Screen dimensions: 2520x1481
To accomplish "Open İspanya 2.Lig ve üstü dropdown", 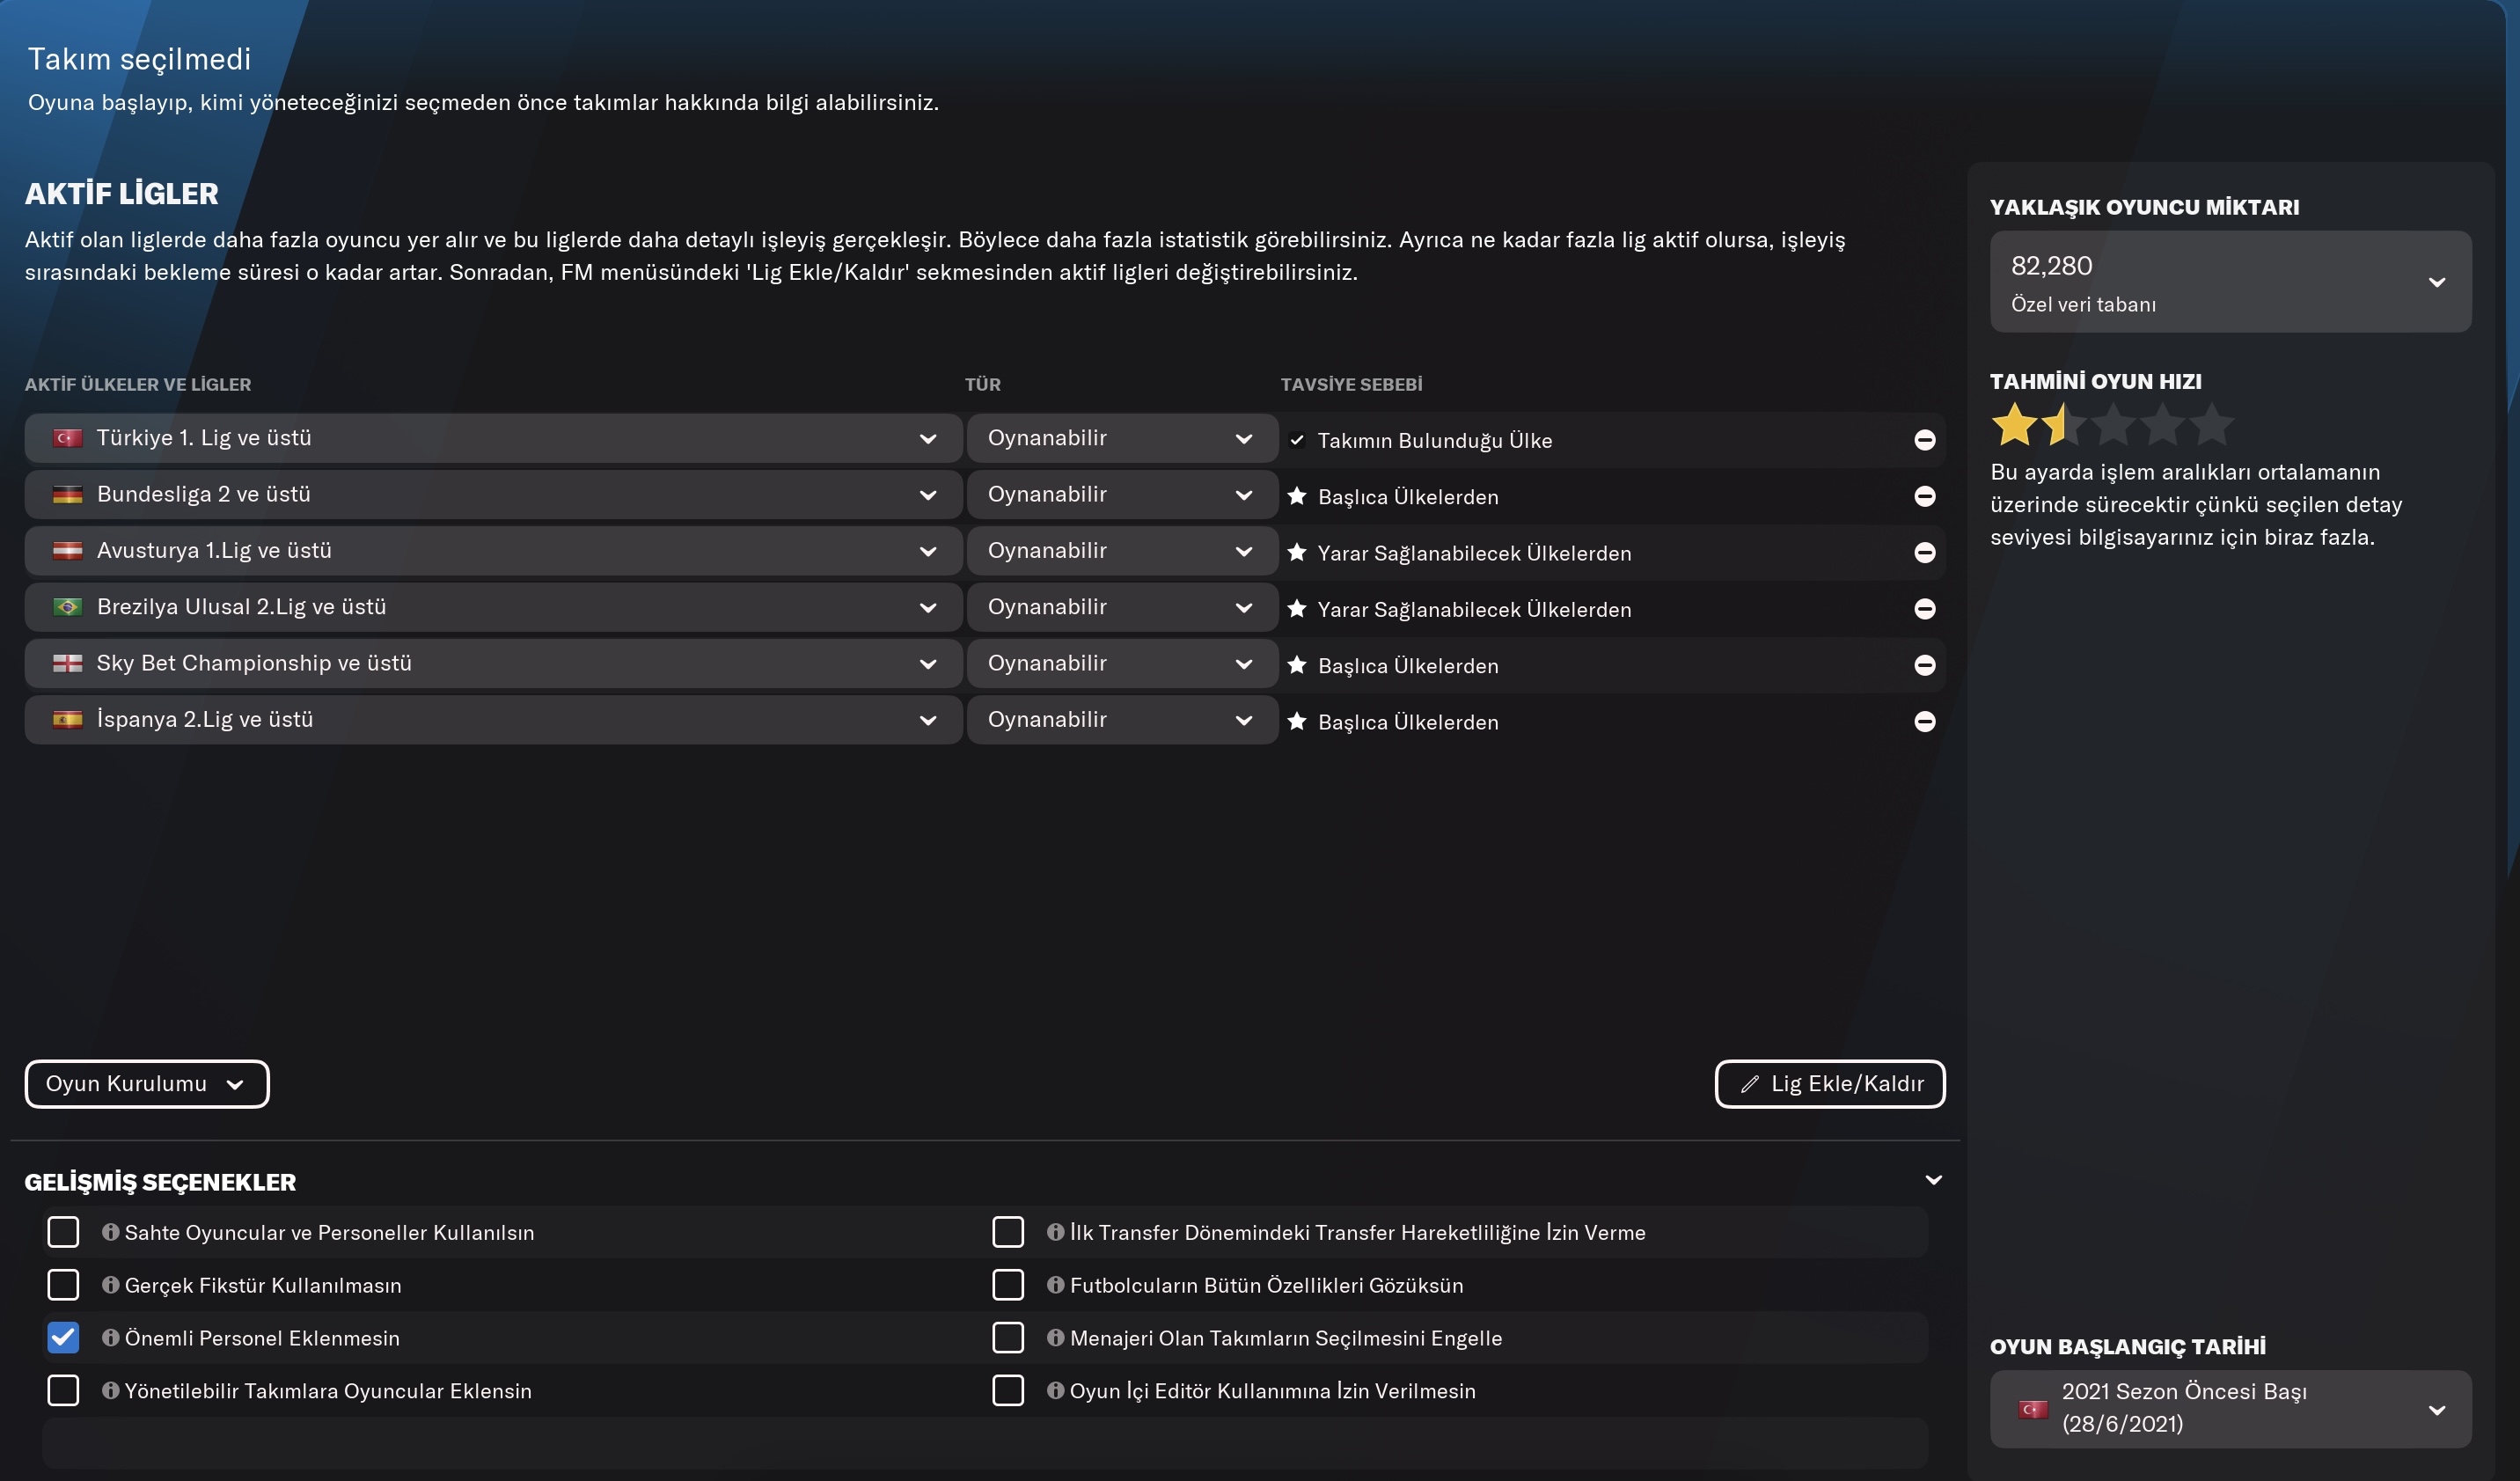I will (493, 719).
